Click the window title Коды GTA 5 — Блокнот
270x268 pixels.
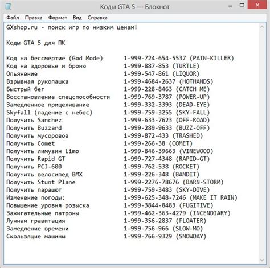[x=135, y=7]
